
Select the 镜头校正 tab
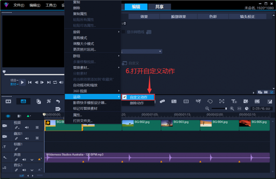coord(247,17)
